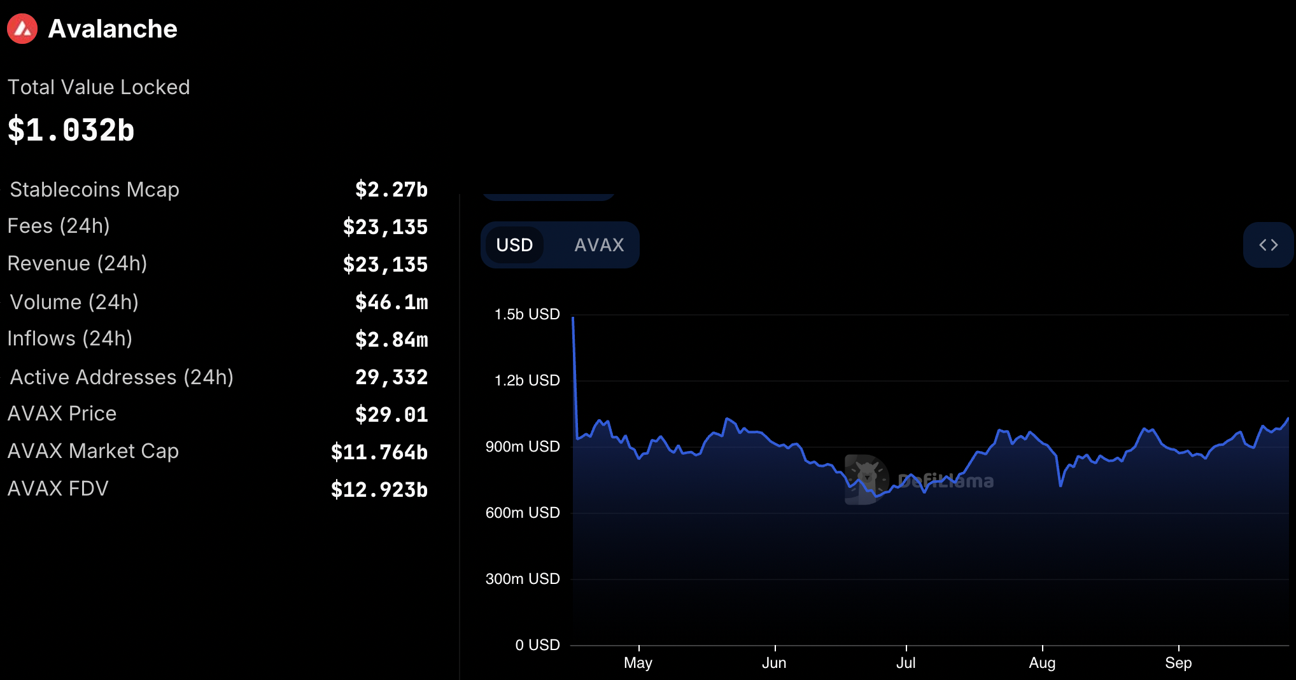Switch chart denomination to USD
1296x680 pixels.
[x=514, y=245]
